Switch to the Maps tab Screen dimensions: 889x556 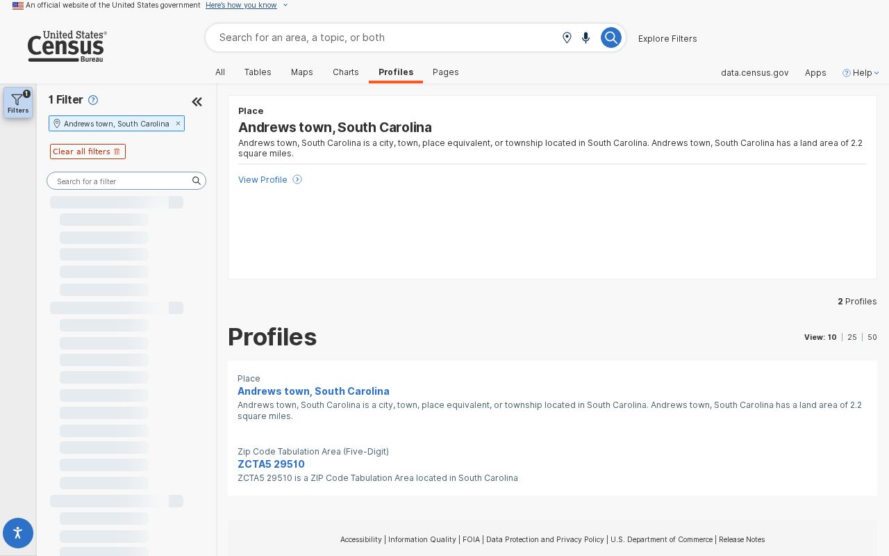click(x=302, y=72)
